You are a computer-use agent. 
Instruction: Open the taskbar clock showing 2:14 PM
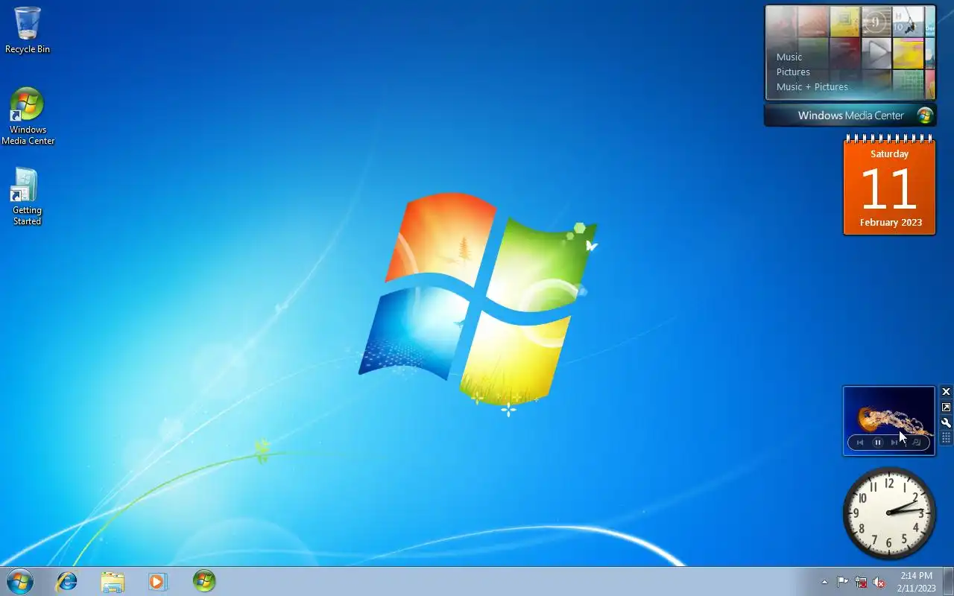[x=916, y=582]
